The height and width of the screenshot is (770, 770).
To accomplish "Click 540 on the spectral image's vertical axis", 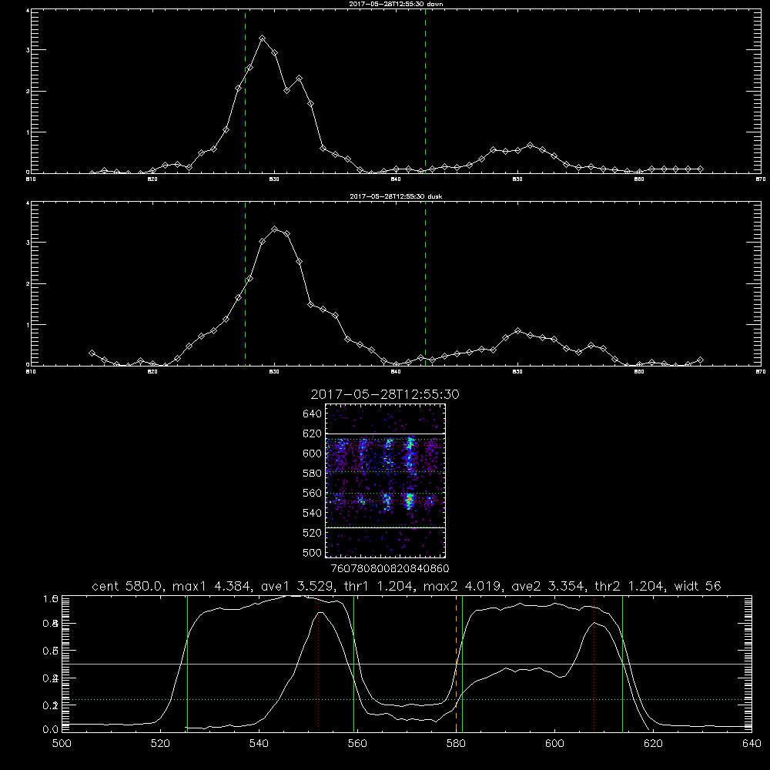I will click(x=313, y=513).
